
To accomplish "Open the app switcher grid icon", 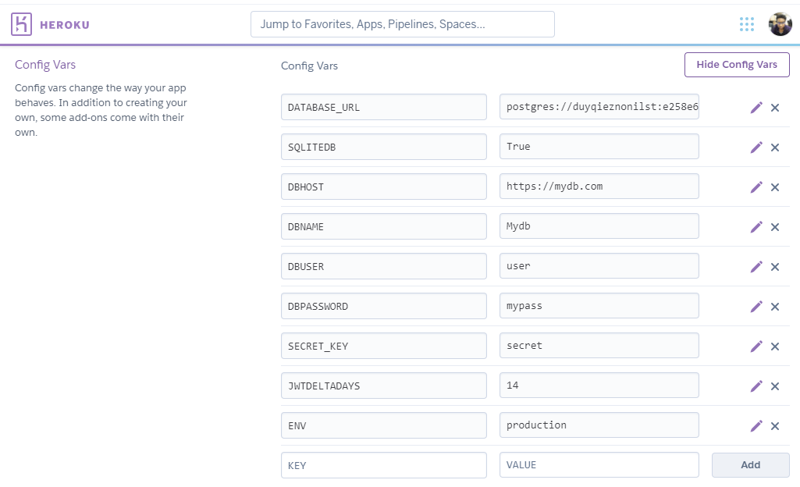I will [x=747, y=24].
